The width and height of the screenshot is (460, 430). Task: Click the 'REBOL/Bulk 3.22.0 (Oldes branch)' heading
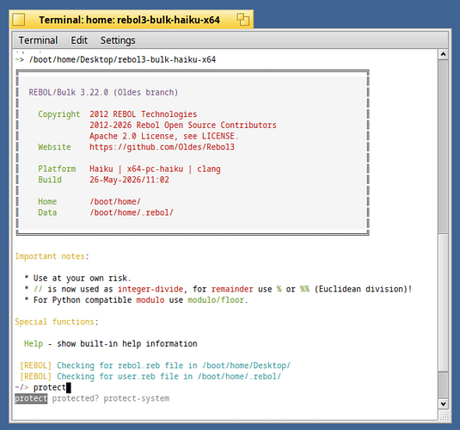pos(103,92)
